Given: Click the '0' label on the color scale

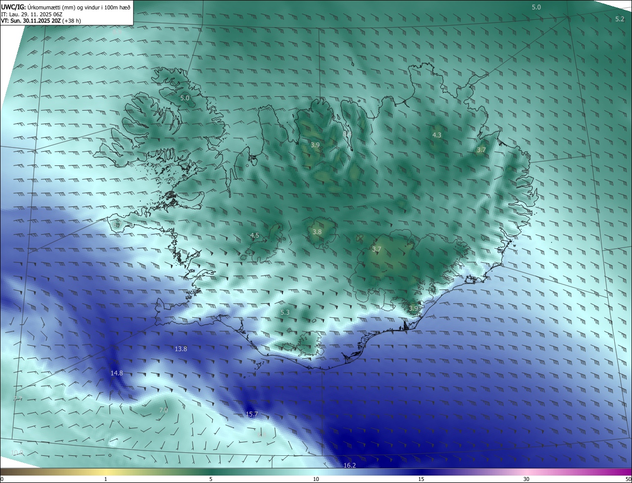Looking at the screenshot, I should tap(2, 479).
